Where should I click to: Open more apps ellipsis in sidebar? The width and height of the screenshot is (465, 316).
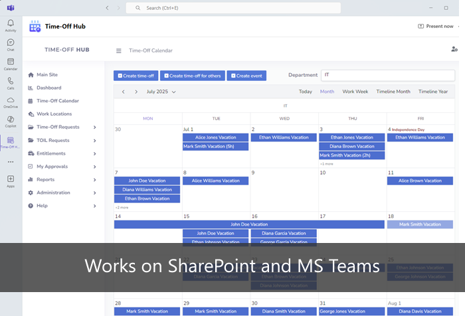click(11, 162)
